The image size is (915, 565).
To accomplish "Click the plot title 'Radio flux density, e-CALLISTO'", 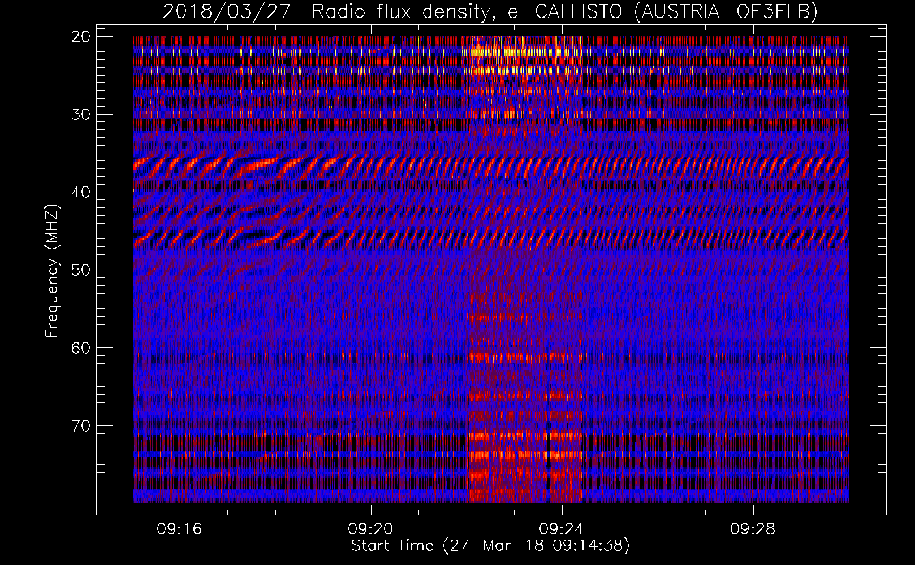I will pyautogui.click(x=467, y=11).
